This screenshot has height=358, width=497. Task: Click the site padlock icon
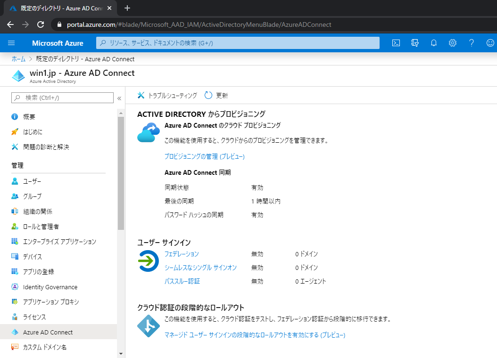coord(59,24)
